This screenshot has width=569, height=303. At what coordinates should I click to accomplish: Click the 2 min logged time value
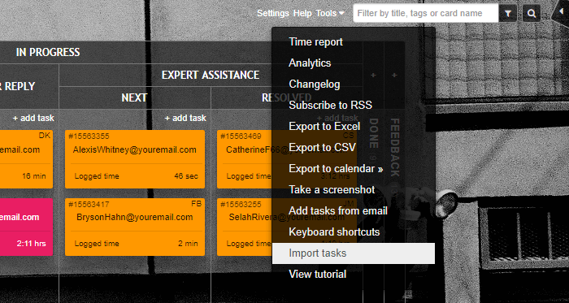188,244
